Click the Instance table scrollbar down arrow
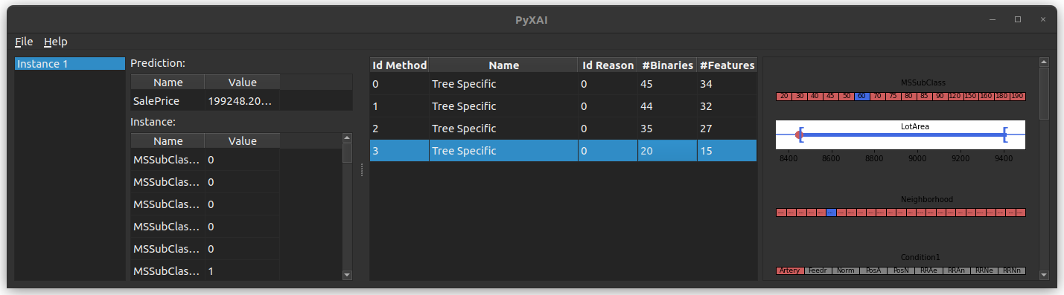 347,275
